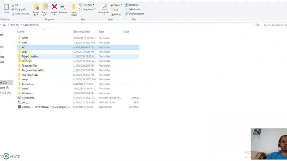Click Copy path in the ribbon

pos(18,9)
